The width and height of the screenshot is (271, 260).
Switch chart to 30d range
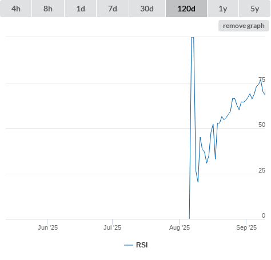147,9
